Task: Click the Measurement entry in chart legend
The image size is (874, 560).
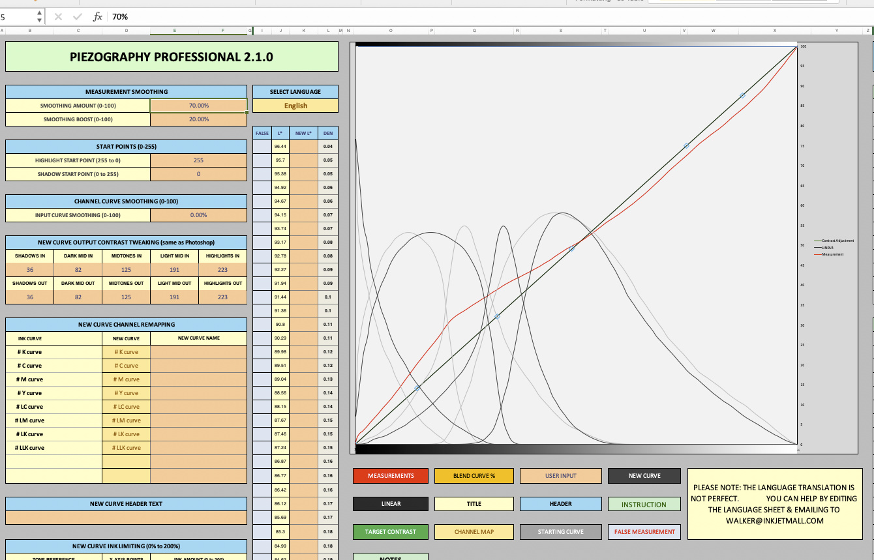Action: 828,254
